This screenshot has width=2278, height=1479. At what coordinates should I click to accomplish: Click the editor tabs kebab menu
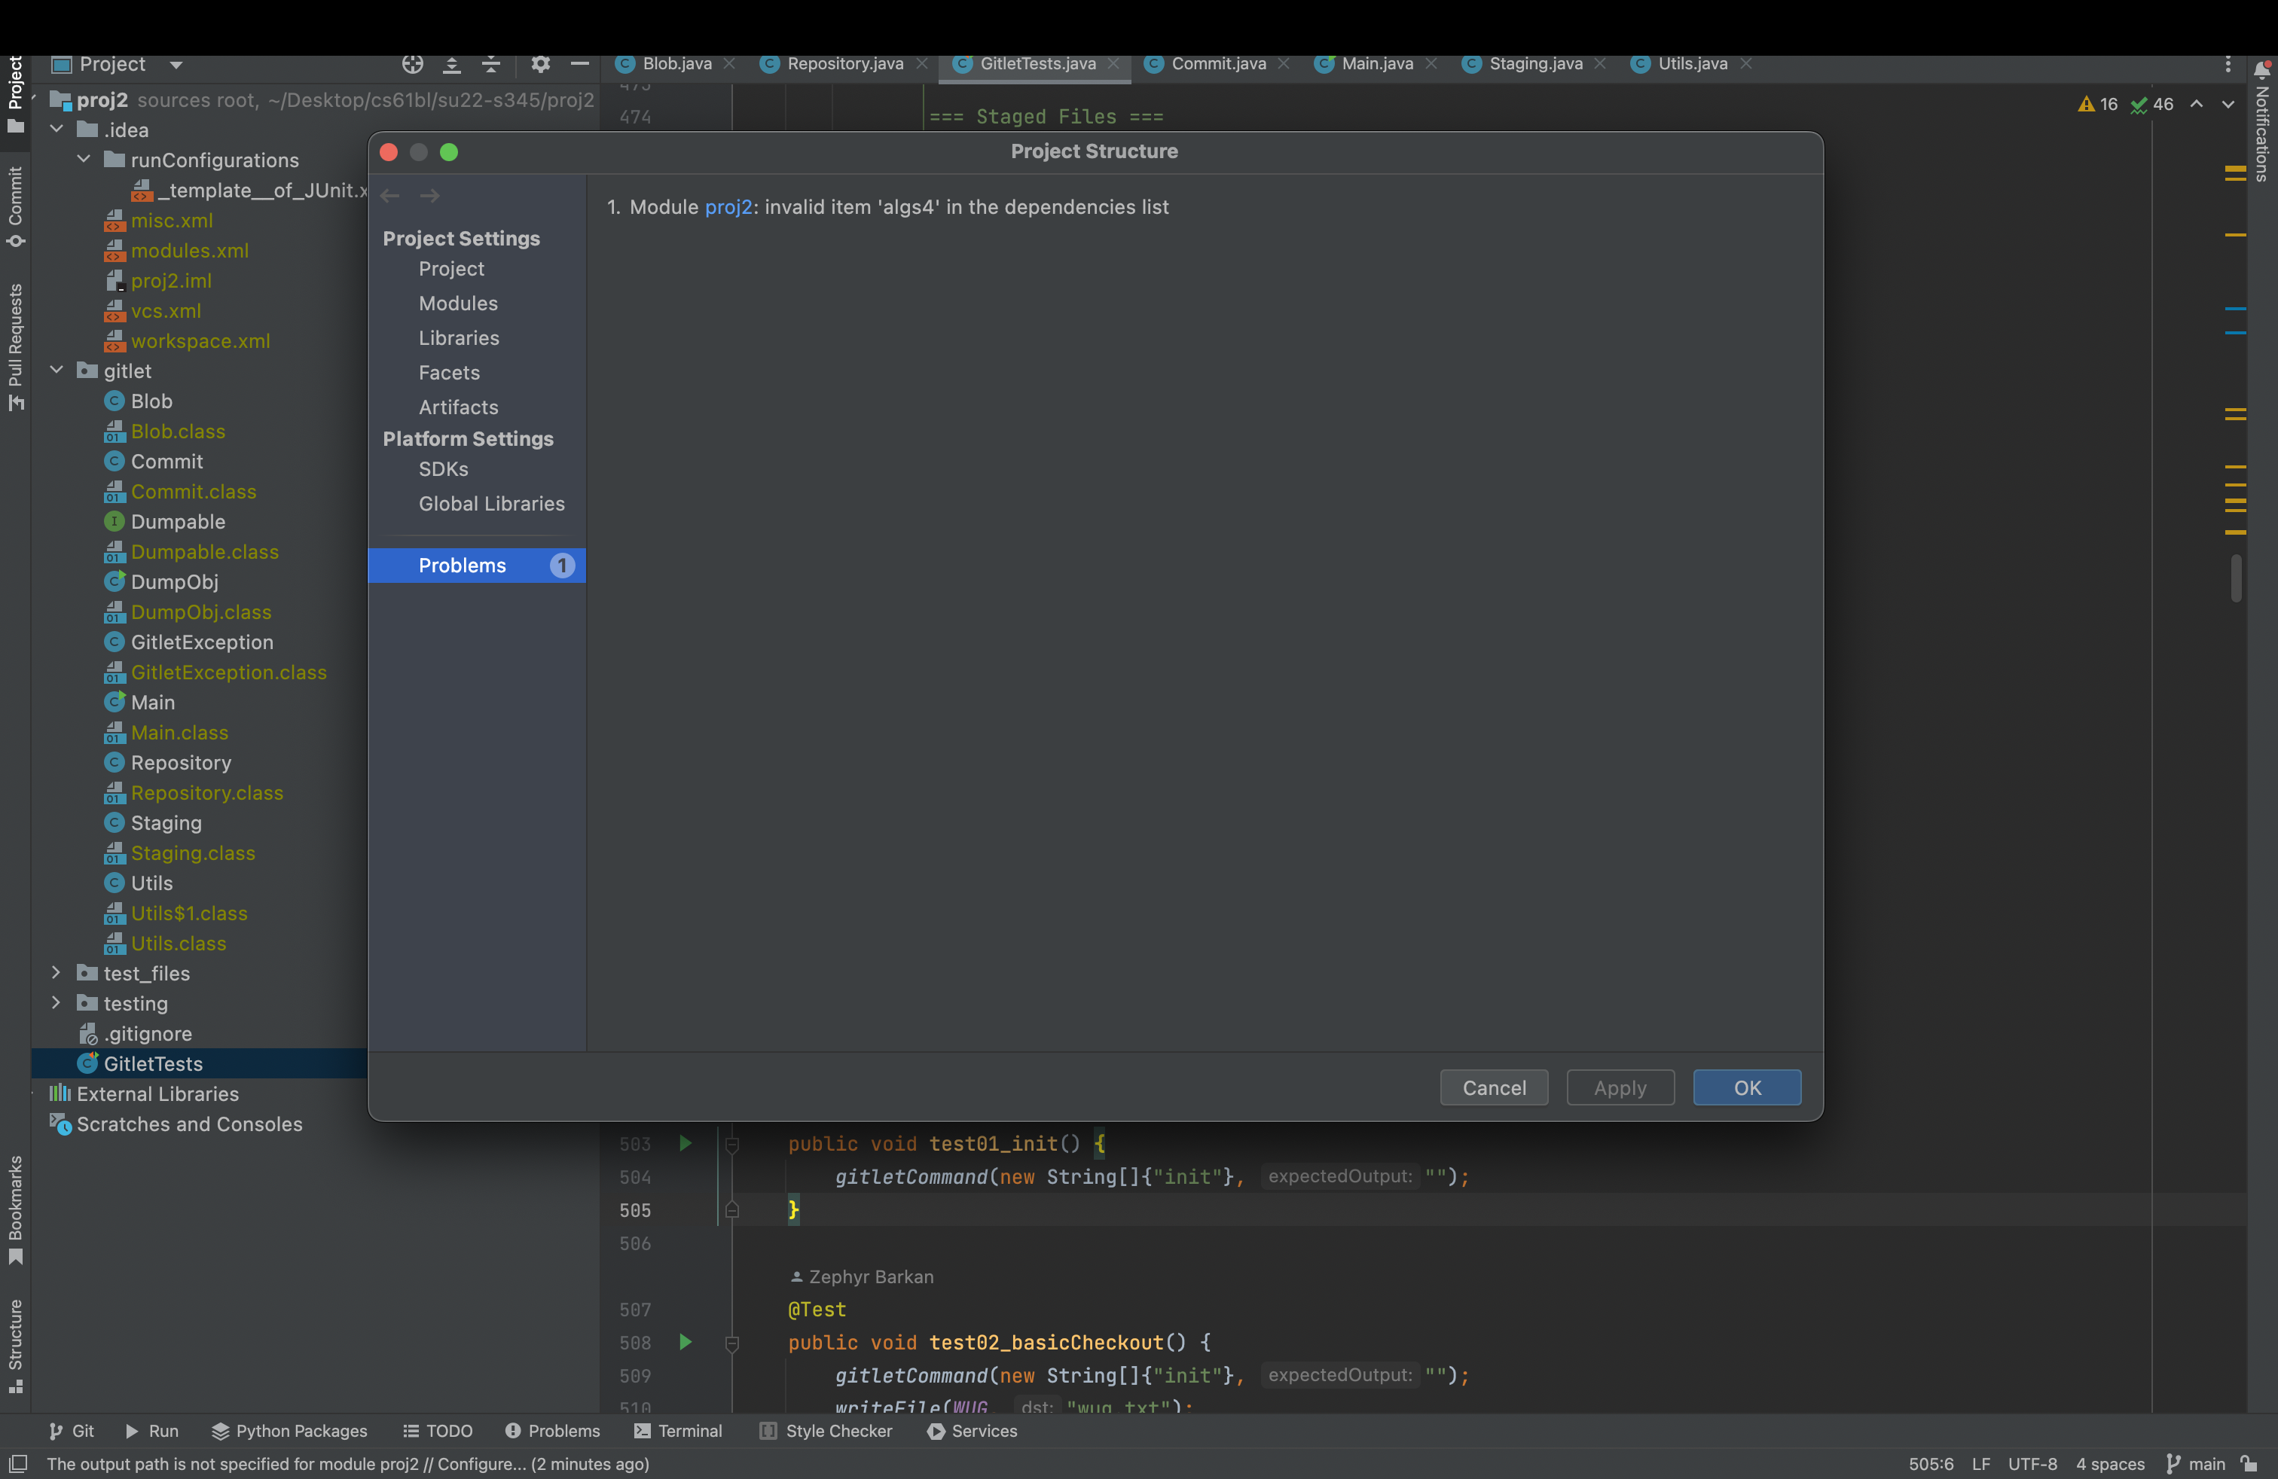click(x=2228, y=64)
